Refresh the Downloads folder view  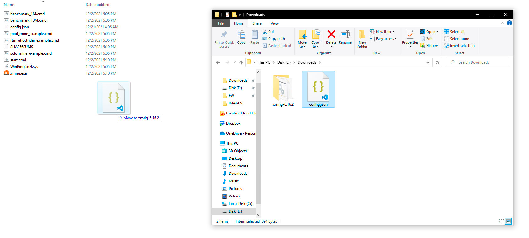[x=437, y=62]
